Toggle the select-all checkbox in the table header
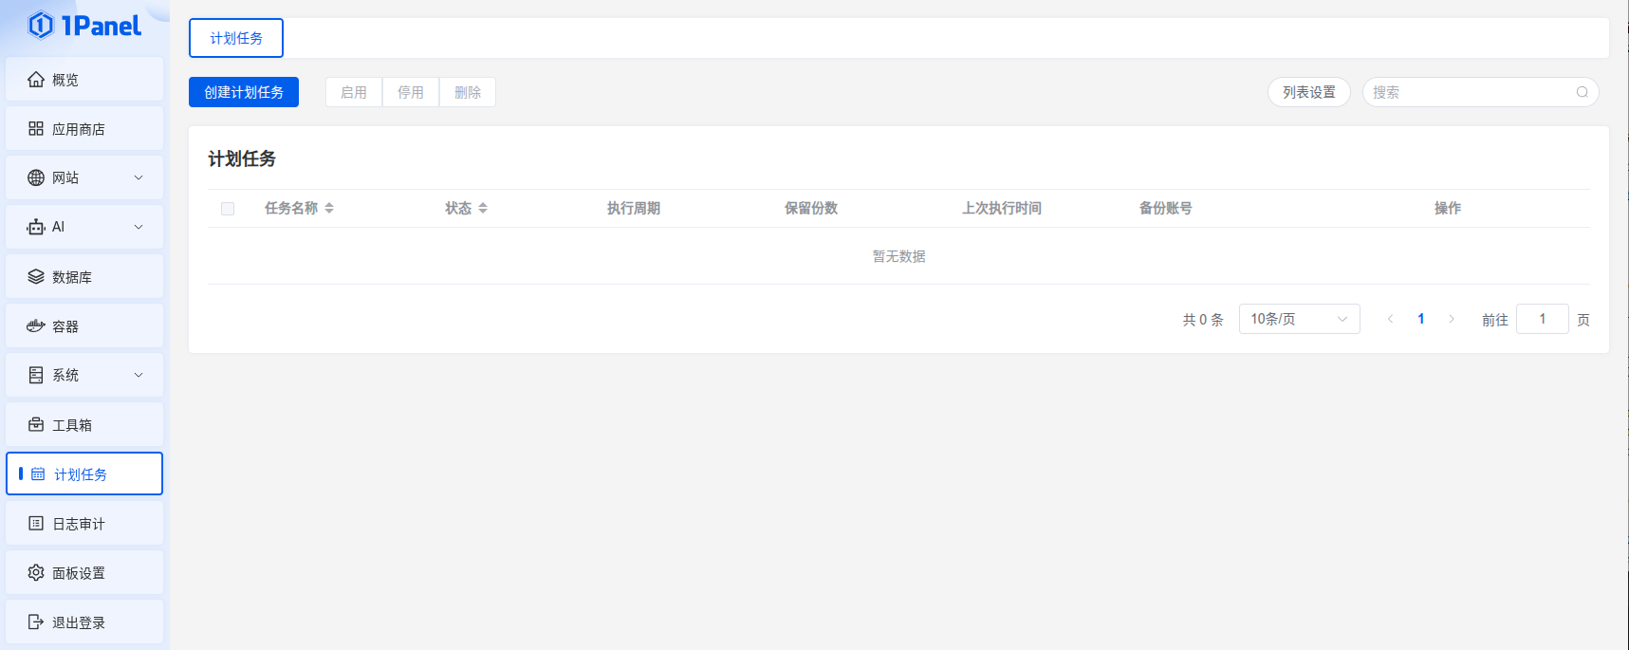The width and height of the screenshot is (1629, 650). point(228,209)
